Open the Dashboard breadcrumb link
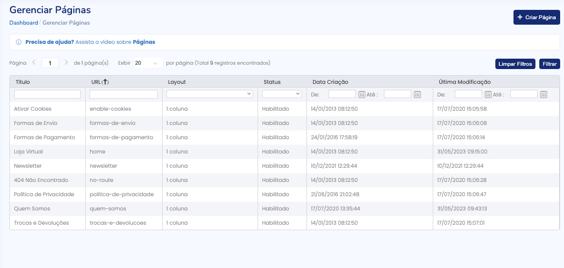The image size is (564, 268). coord(24,23)
